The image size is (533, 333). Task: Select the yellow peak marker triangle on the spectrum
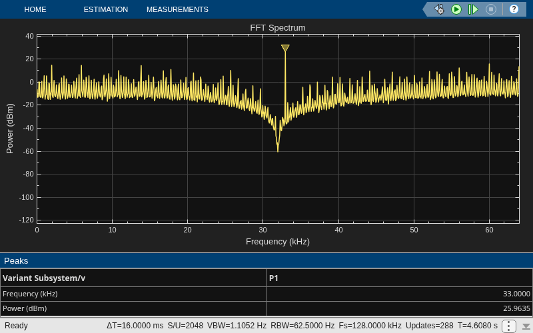point(285,48)
